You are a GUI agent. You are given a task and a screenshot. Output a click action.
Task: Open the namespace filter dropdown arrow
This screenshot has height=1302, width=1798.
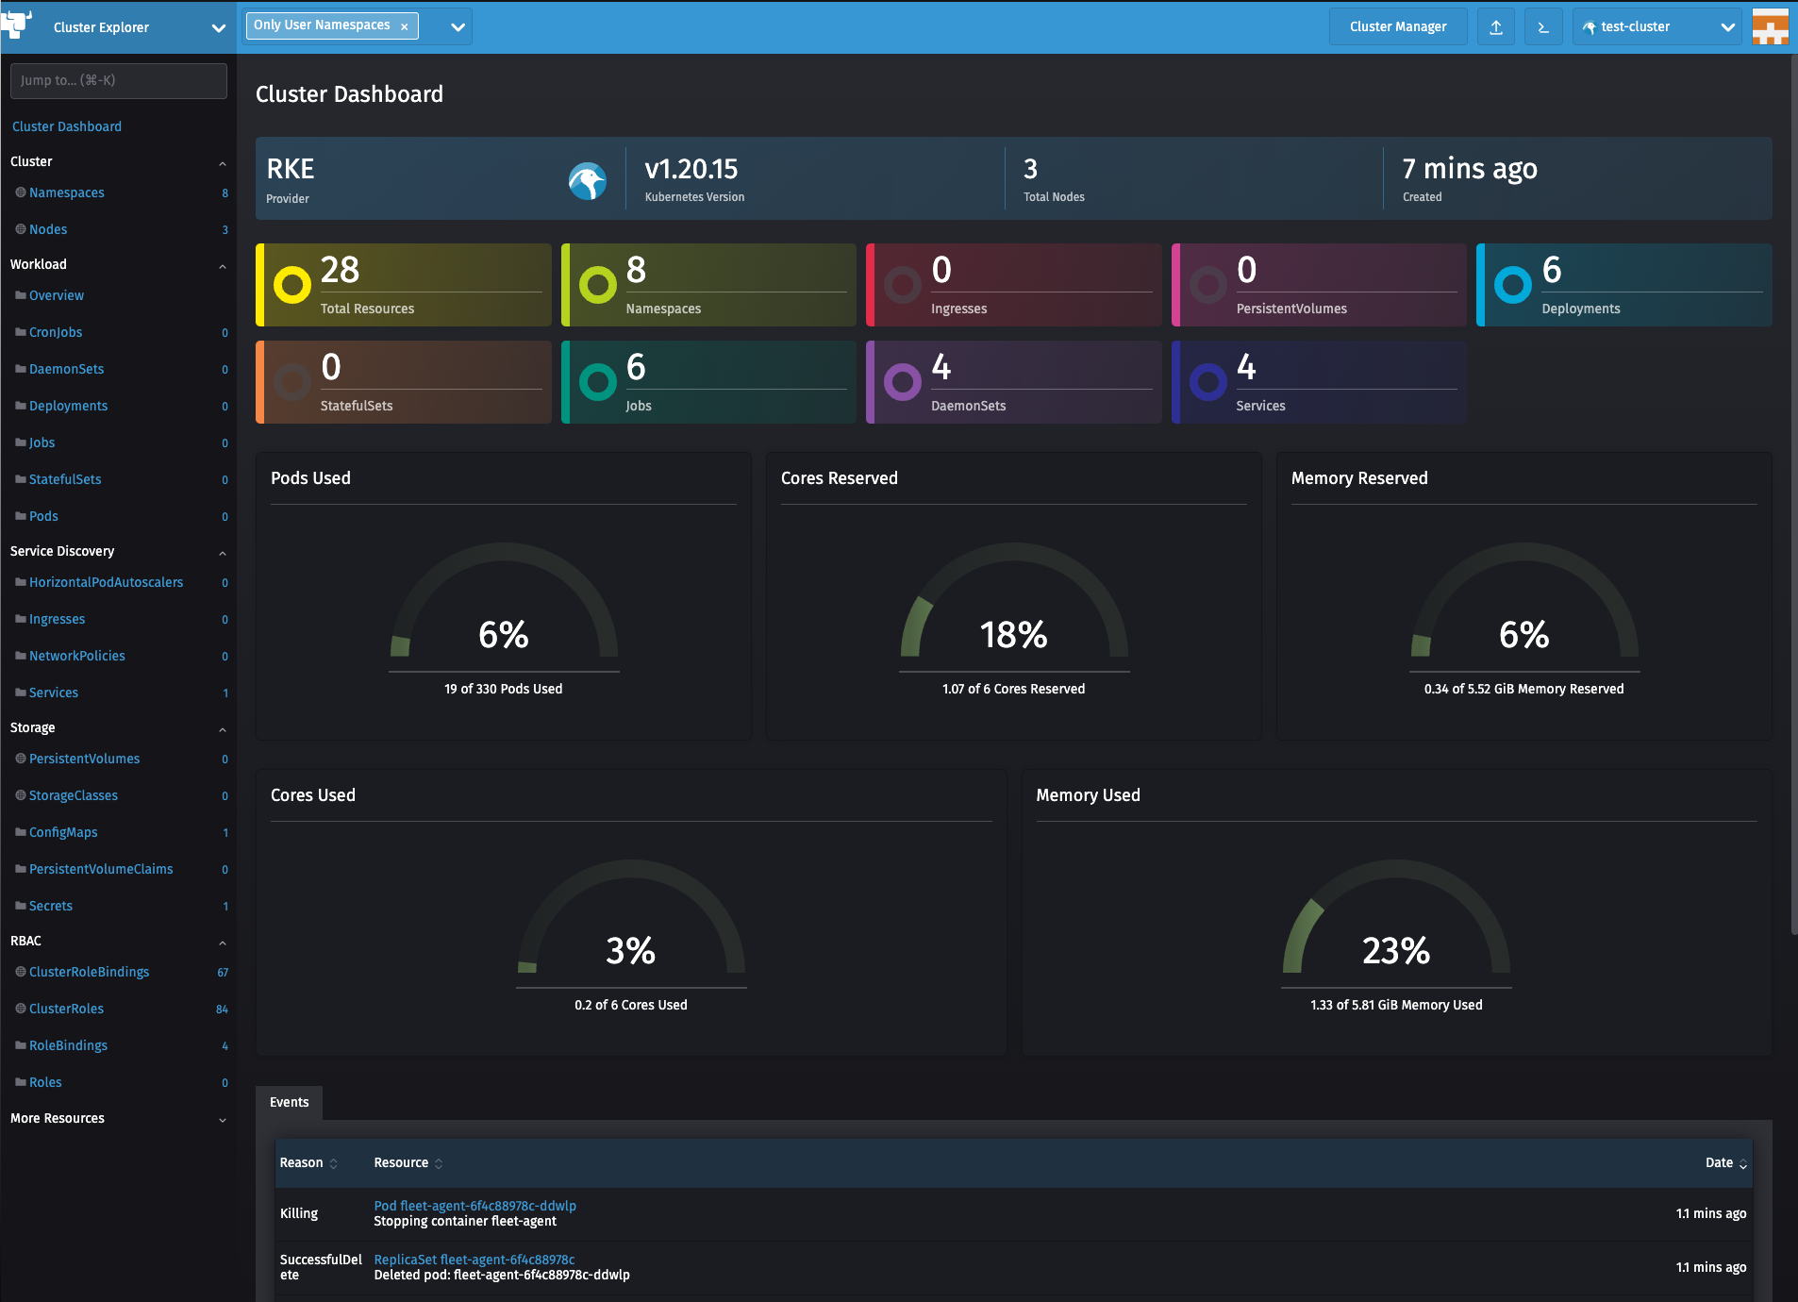[x=458, y=27]
